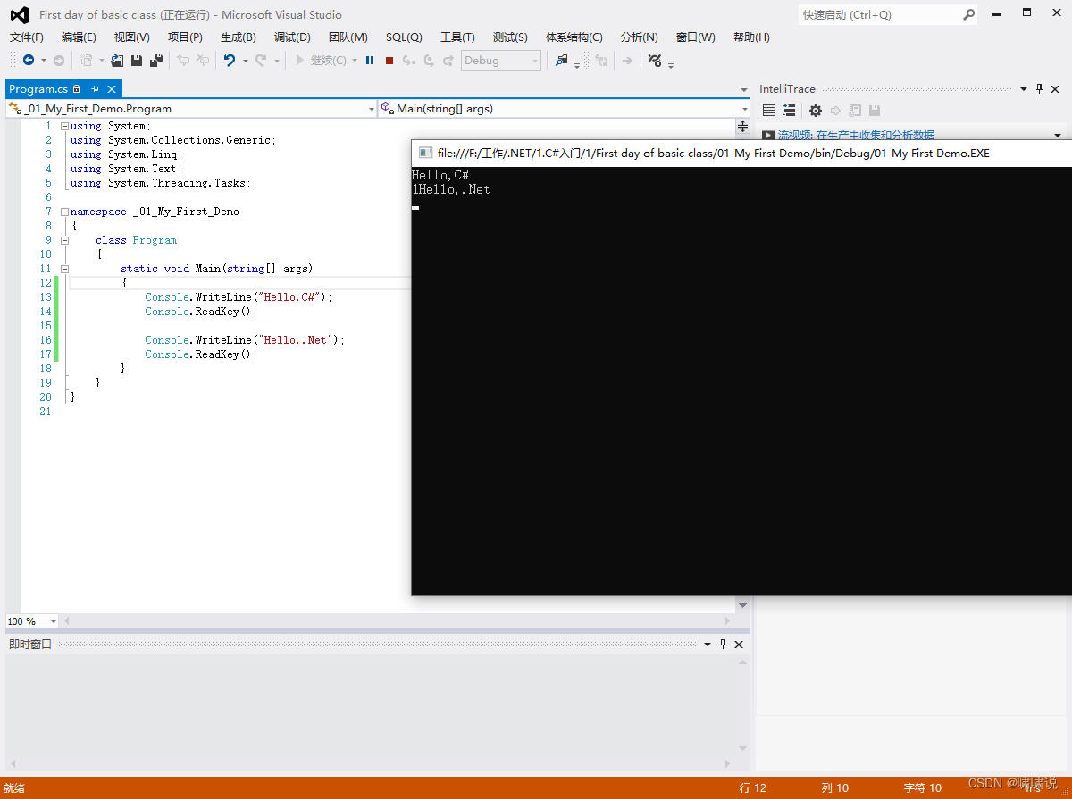The width and height of the screenshot is (1072, 799).
Task: Click the Navigate Backward arrow icon
Action: click(29, 60)
